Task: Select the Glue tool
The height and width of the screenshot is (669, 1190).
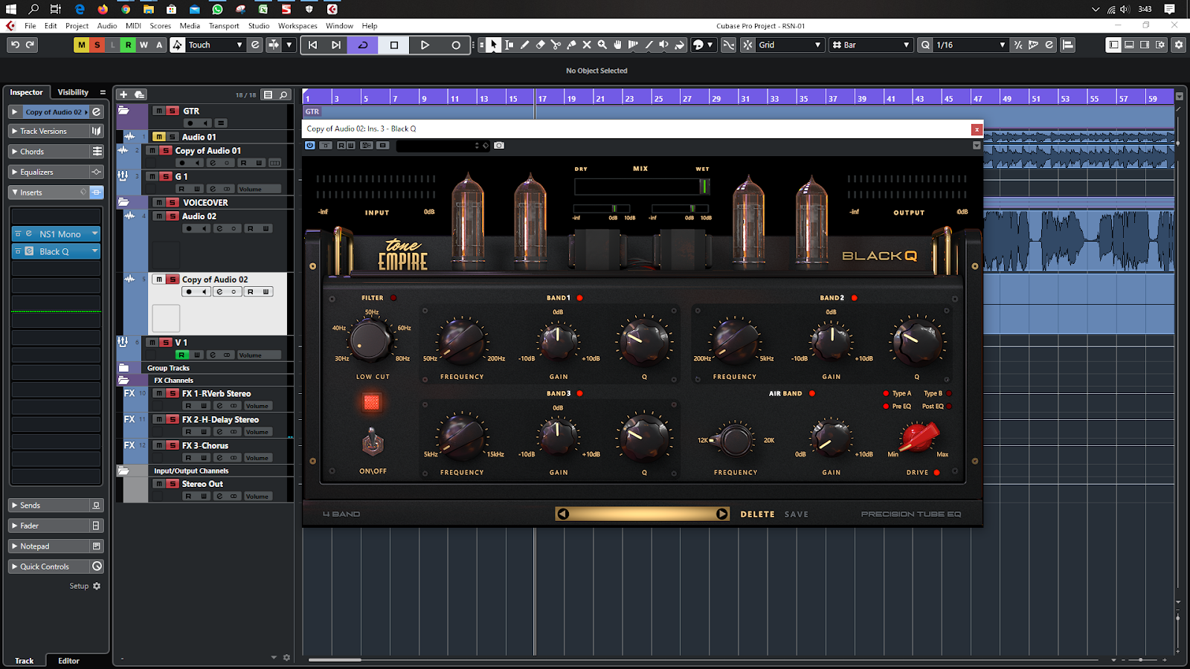Action: 571,45
